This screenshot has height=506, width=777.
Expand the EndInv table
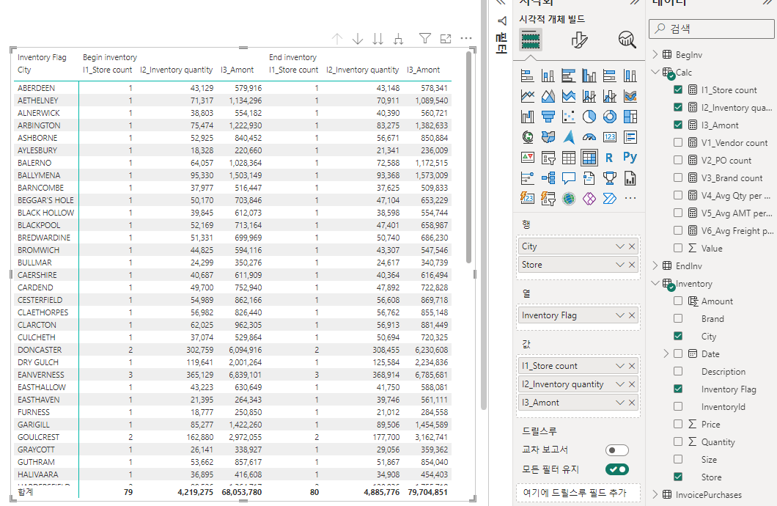click(655, 265)
